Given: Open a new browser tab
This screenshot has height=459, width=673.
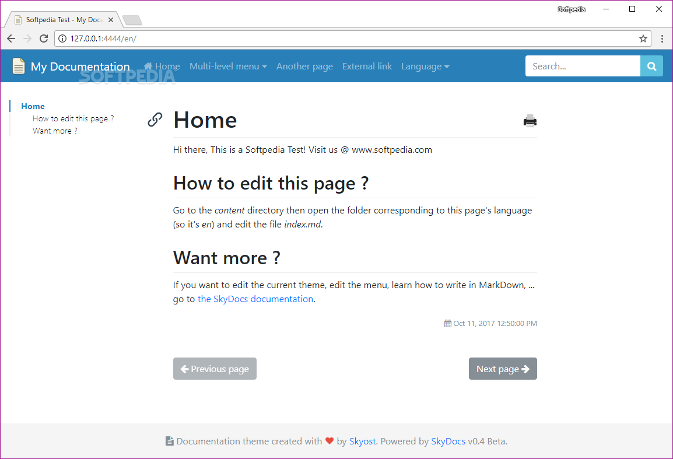Looking at the screenshot, I should 132,20.
